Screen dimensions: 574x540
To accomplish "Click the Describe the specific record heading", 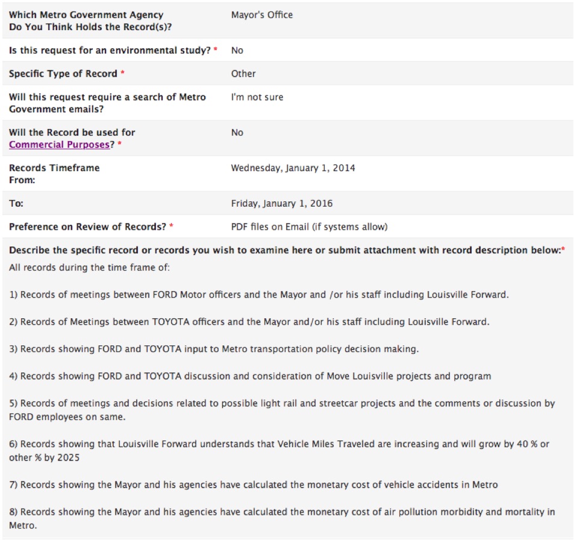I will click(285, 250).
